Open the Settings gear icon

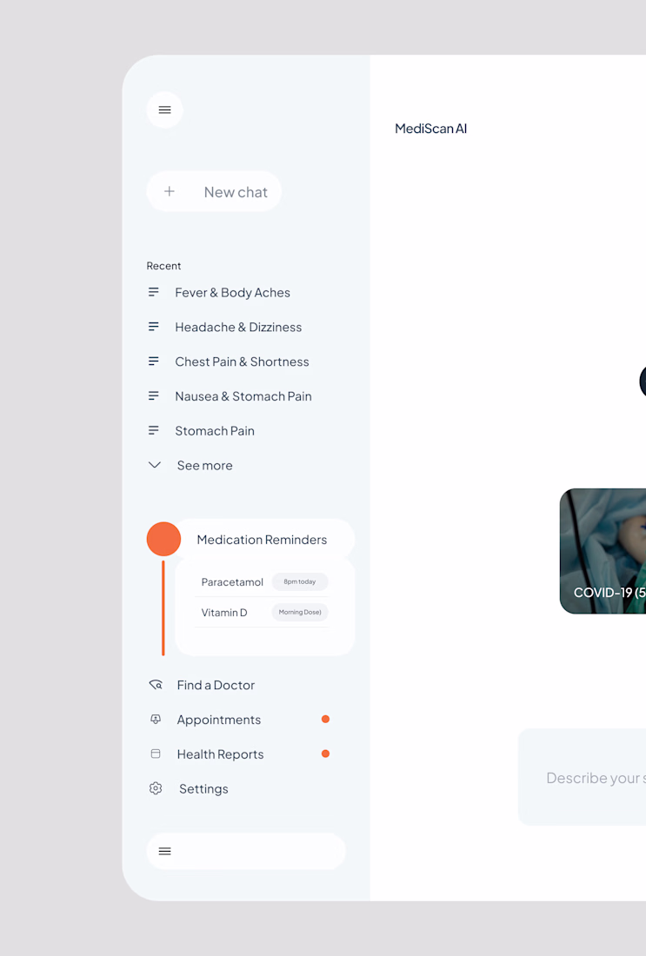[156, 788]
